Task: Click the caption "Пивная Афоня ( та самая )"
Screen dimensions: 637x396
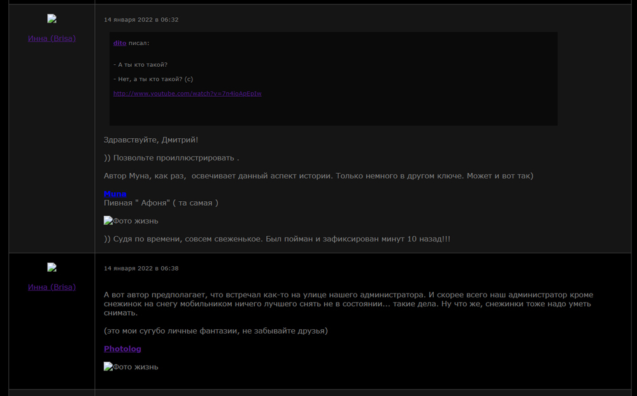Action: click(161, 203)
